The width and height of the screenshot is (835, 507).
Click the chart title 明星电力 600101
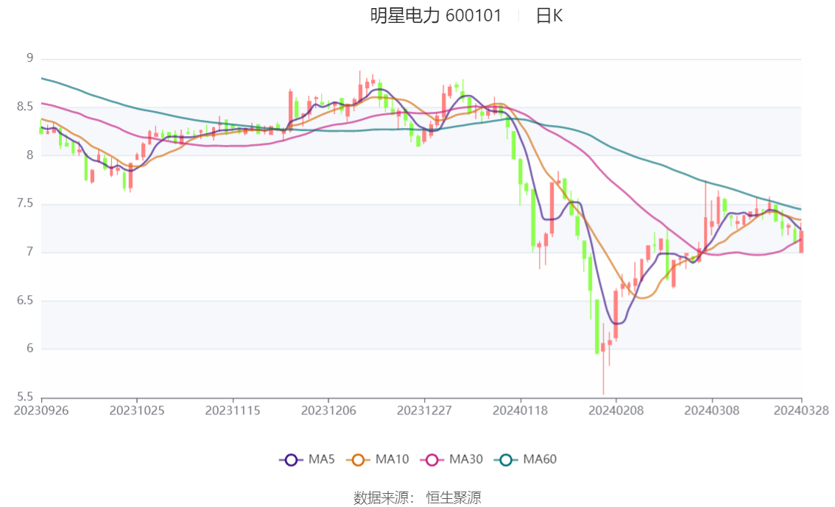pos(435,15)
